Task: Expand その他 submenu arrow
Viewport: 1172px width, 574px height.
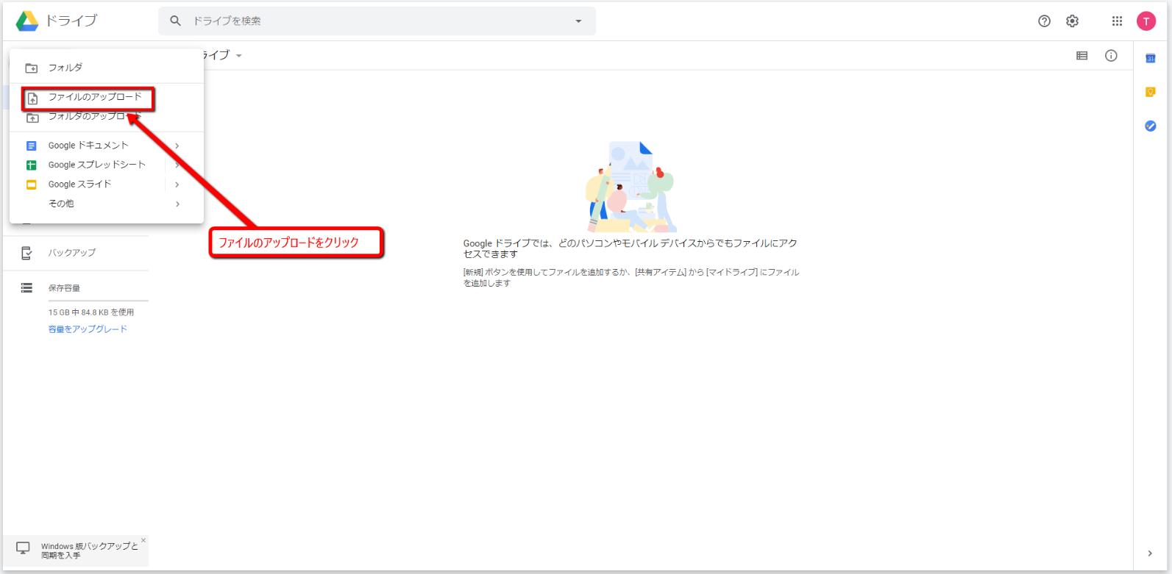Action: 177,204
